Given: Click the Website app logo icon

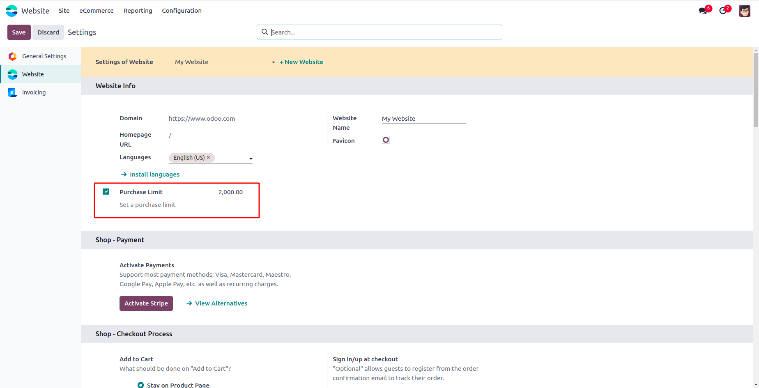Looking at the screenshot, I should pyautogui.click(x=12, y=11).
